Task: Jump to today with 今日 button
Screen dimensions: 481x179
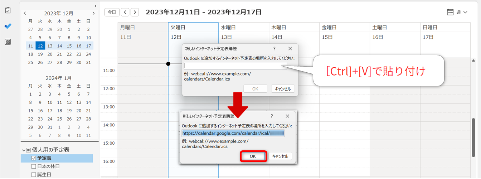Action: pos(112,12)
